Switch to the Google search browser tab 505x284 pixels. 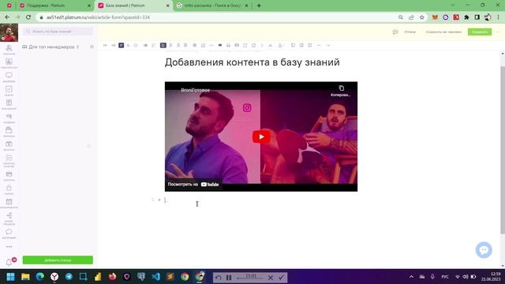click(212, 6)
